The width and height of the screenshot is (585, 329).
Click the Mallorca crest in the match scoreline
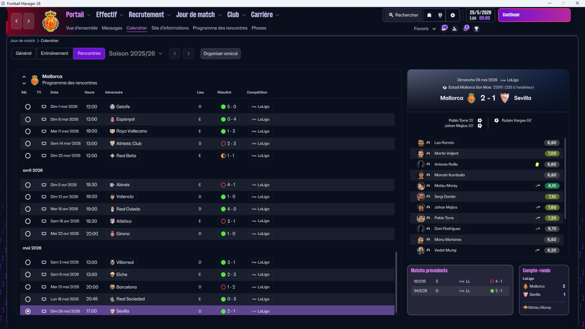pos(471,98)
